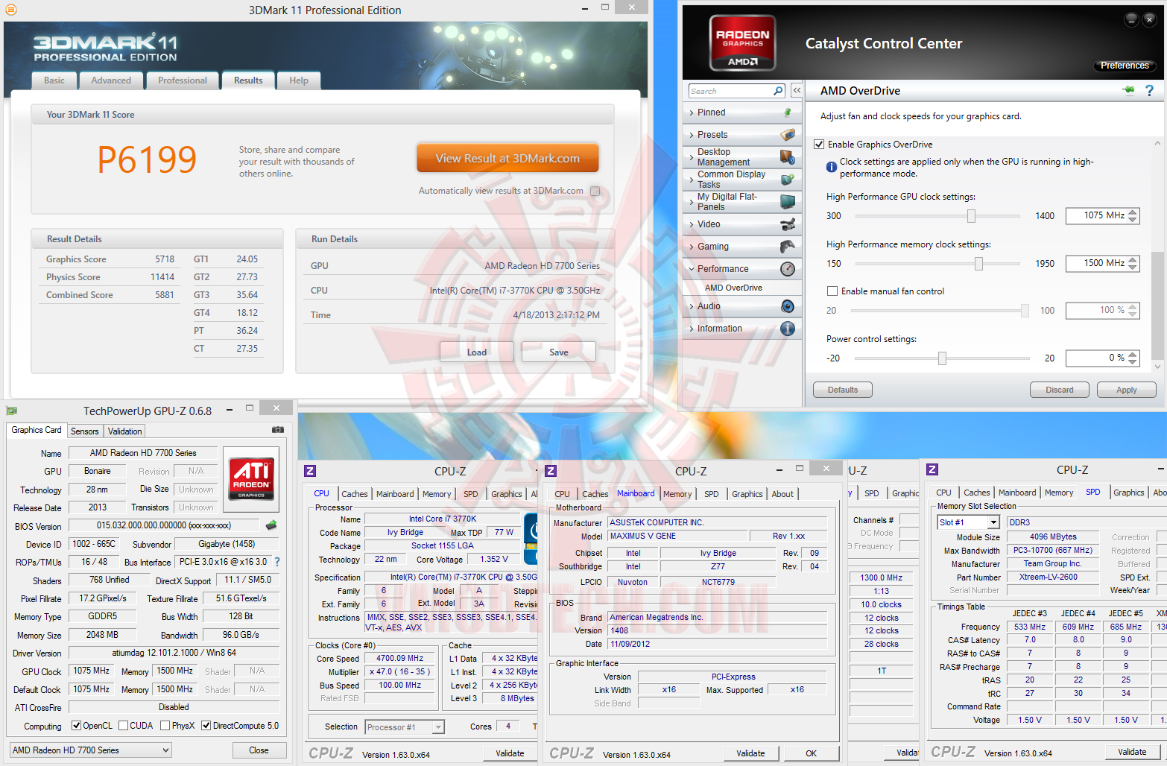1167x766 pixels.
Task: Click the Apply button in Catalyst Control Center
Action: pyautogui.click(x=1127, y=390)
